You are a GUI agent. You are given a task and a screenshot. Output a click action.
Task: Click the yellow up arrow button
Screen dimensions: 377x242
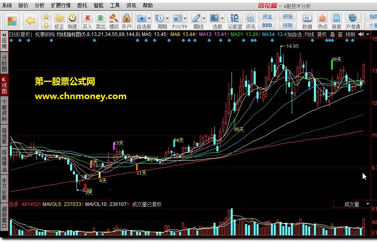(46, 16)
